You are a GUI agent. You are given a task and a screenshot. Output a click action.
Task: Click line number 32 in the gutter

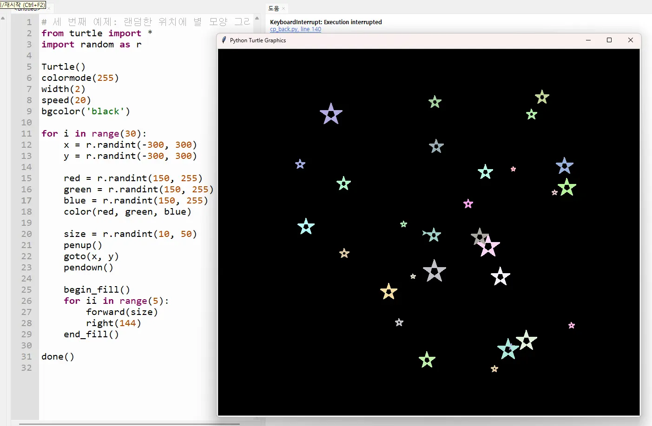26,367
